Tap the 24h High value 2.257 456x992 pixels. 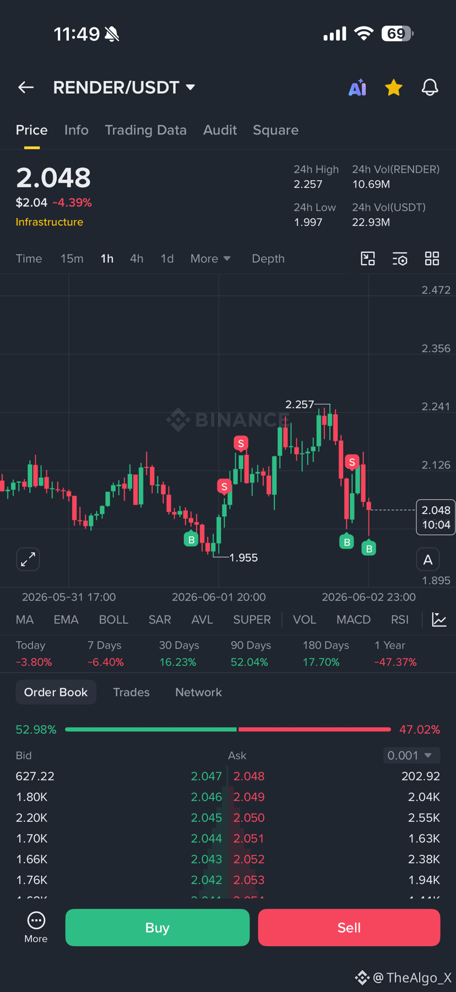click(308, 184)
